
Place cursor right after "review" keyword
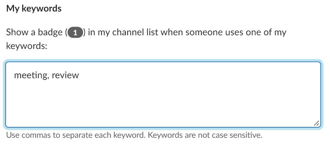coord(79,75)
